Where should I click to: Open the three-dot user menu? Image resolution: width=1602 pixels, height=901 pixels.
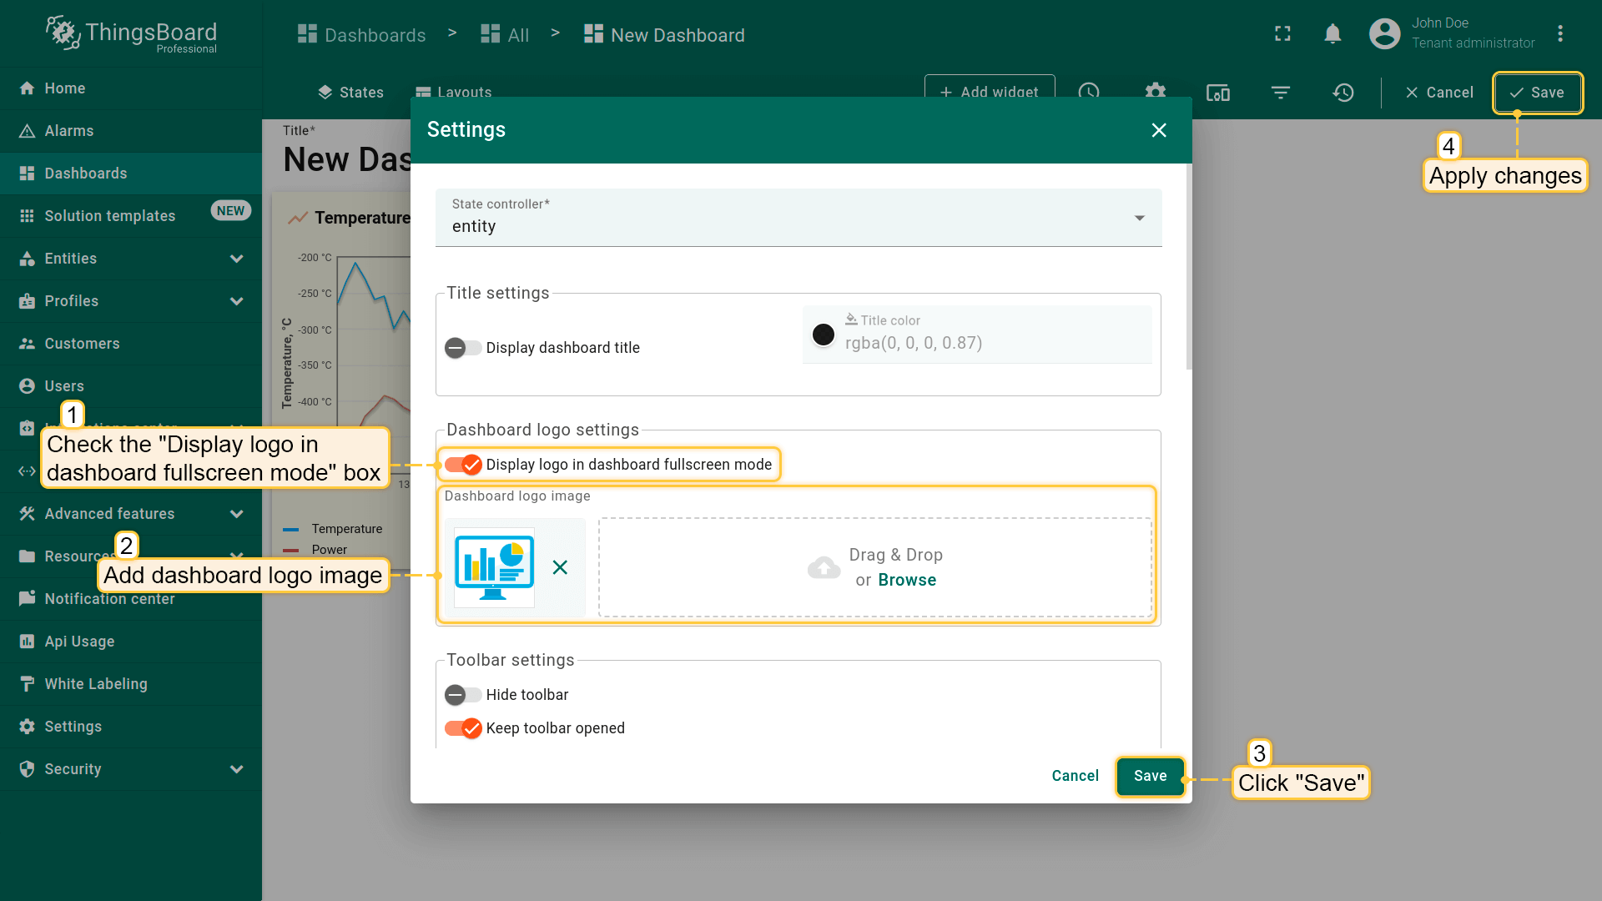(x=1559, y=34)
